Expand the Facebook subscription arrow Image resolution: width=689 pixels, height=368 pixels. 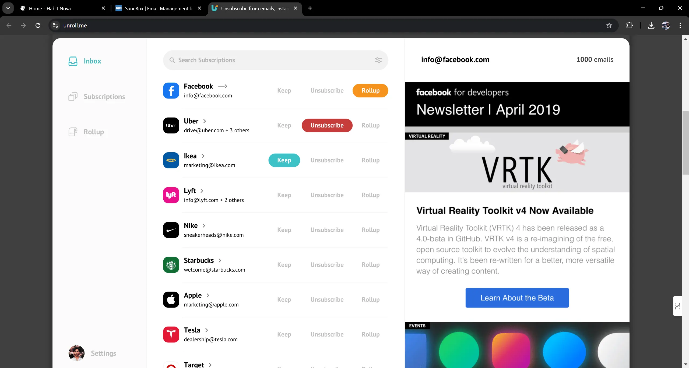pos(223,86)
